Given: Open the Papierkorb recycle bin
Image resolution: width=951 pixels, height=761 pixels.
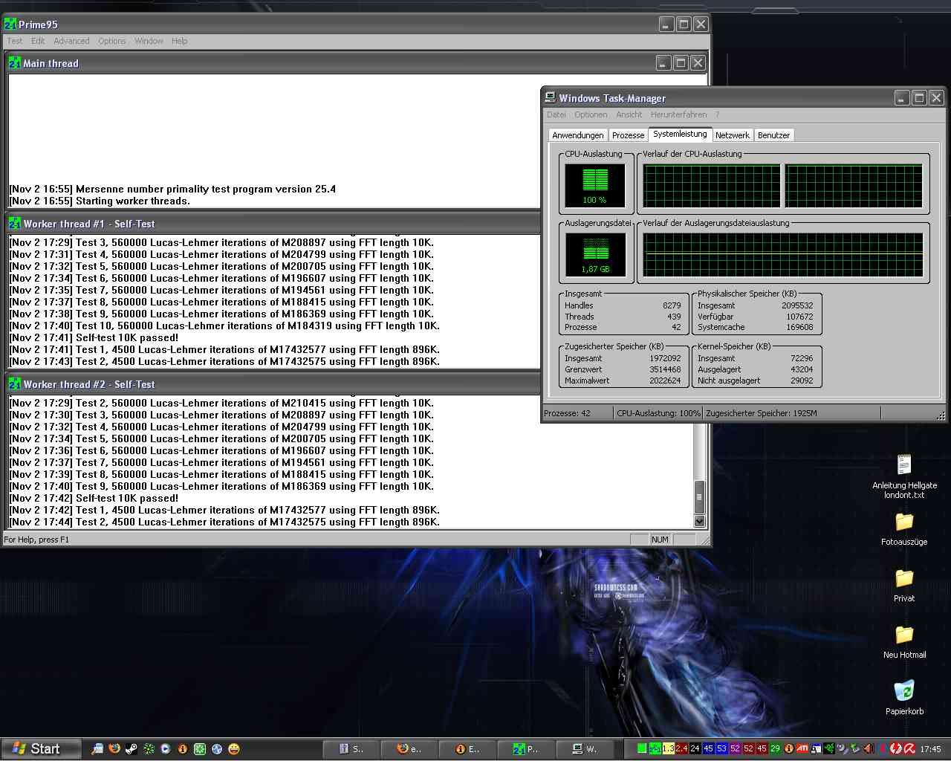Looking at the screenshot, I should pyautogui.click(x=904, y=698).
